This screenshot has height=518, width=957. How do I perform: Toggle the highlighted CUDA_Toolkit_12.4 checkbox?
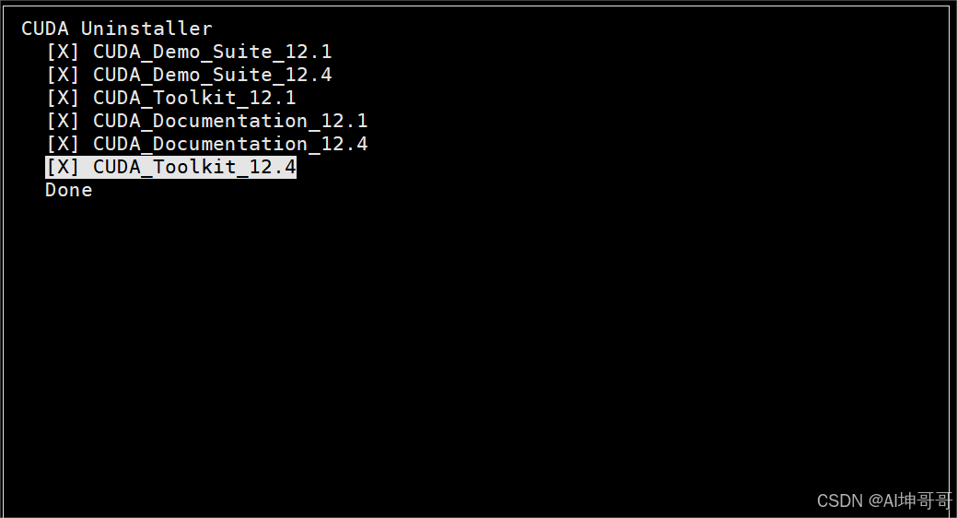coord(63,168)
